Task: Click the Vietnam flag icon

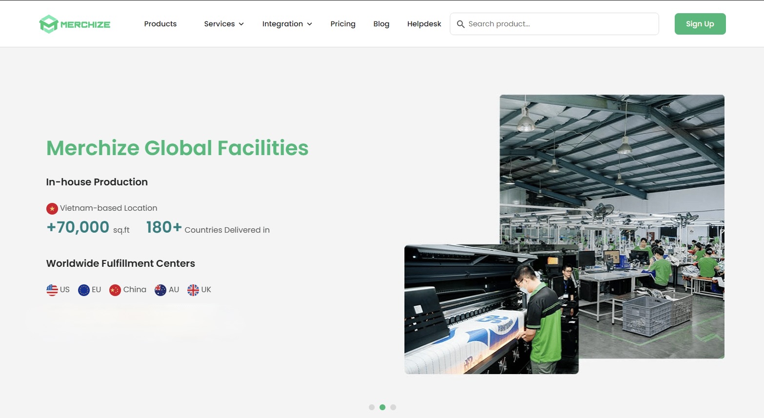Action: [52, 209]
